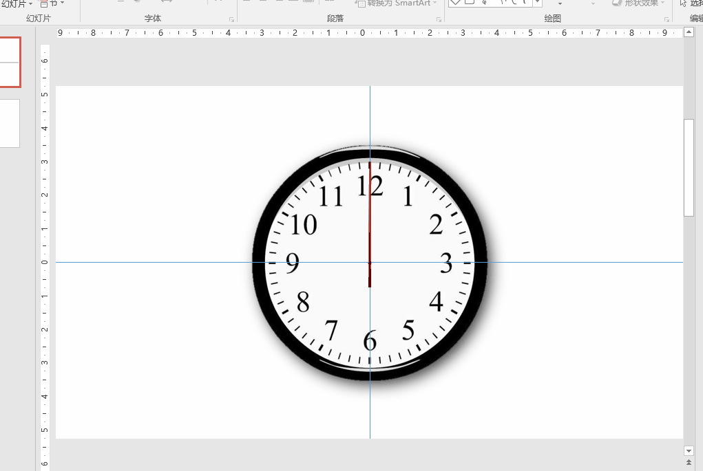Click the 转换为 SmartArt button
703x471 pixels.
point(397,3)
